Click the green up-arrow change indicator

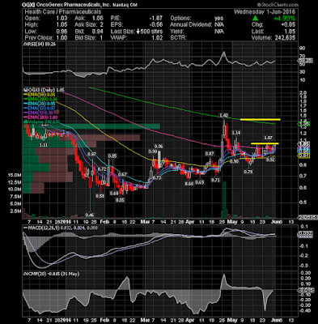coord(255,19)
